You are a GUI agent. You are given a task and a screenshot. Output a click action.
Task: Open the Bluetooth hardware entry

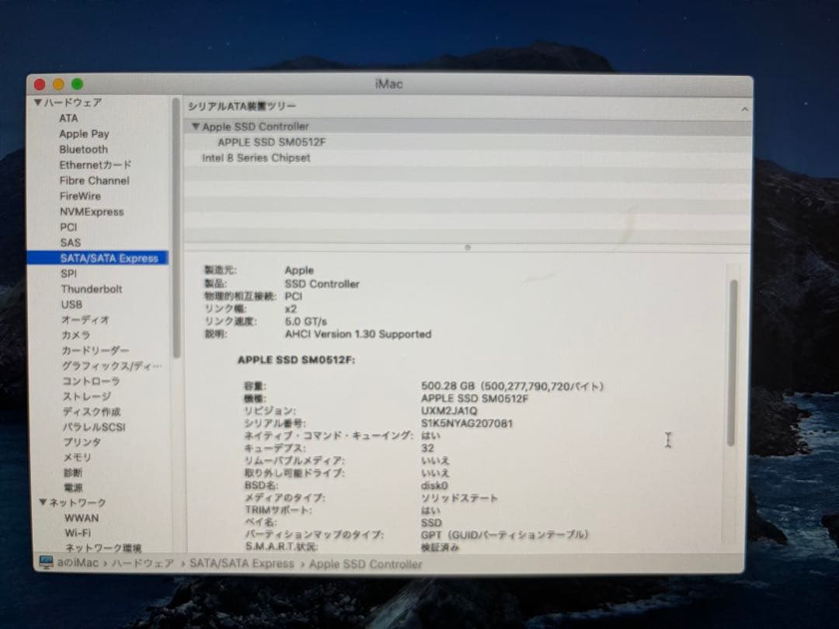83,149
